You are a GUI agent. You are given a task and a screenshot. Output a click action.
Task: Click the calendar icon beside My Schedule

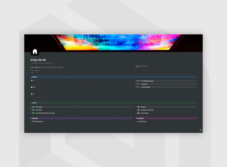(x=138, y=113)
